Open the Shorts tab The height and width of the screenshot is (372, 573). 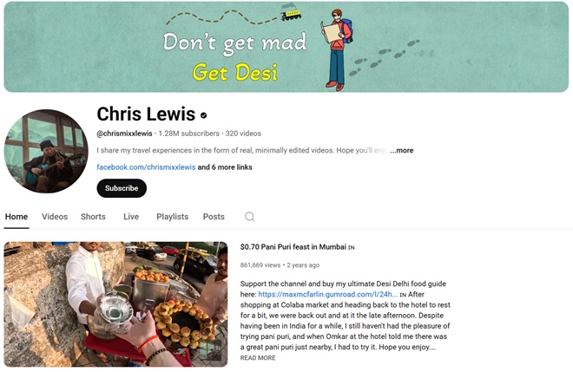tap(93, 217)
